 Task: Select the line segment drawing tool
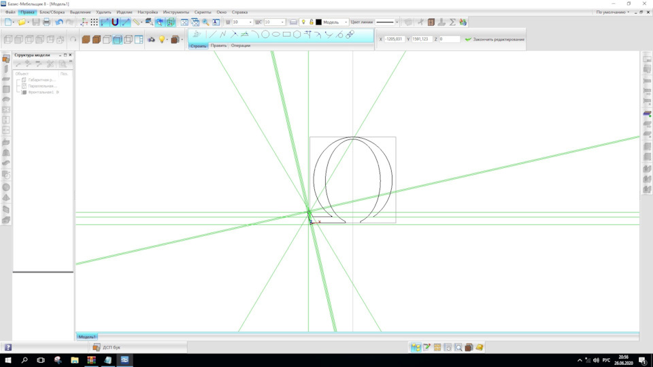pos(212,34)
